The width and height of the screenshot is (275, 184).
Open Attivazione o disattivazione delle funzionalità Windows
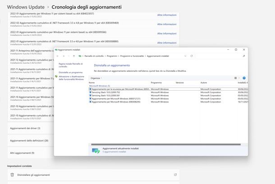click(x=71, y=78)
